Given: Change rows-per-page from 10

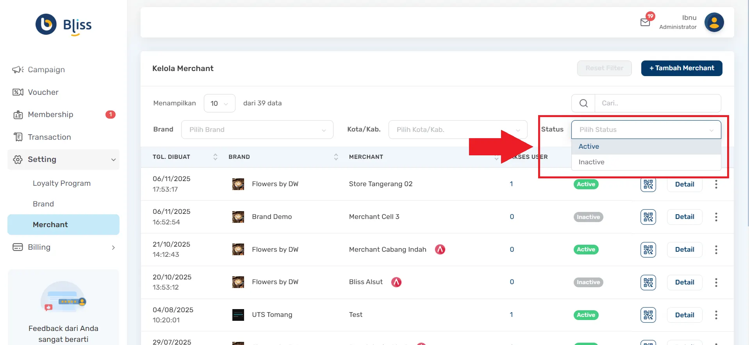Looking at the screenshot, I should coord(219,103).
